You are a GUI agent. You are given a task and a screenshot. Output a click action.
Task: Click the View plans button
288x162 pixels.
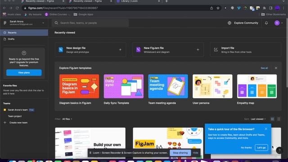coord(24,72)
